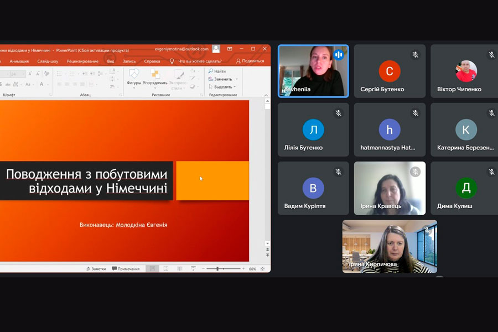
Task: Open the Слайд-шоу ribbon tab
Action: [x=48, y=61]
